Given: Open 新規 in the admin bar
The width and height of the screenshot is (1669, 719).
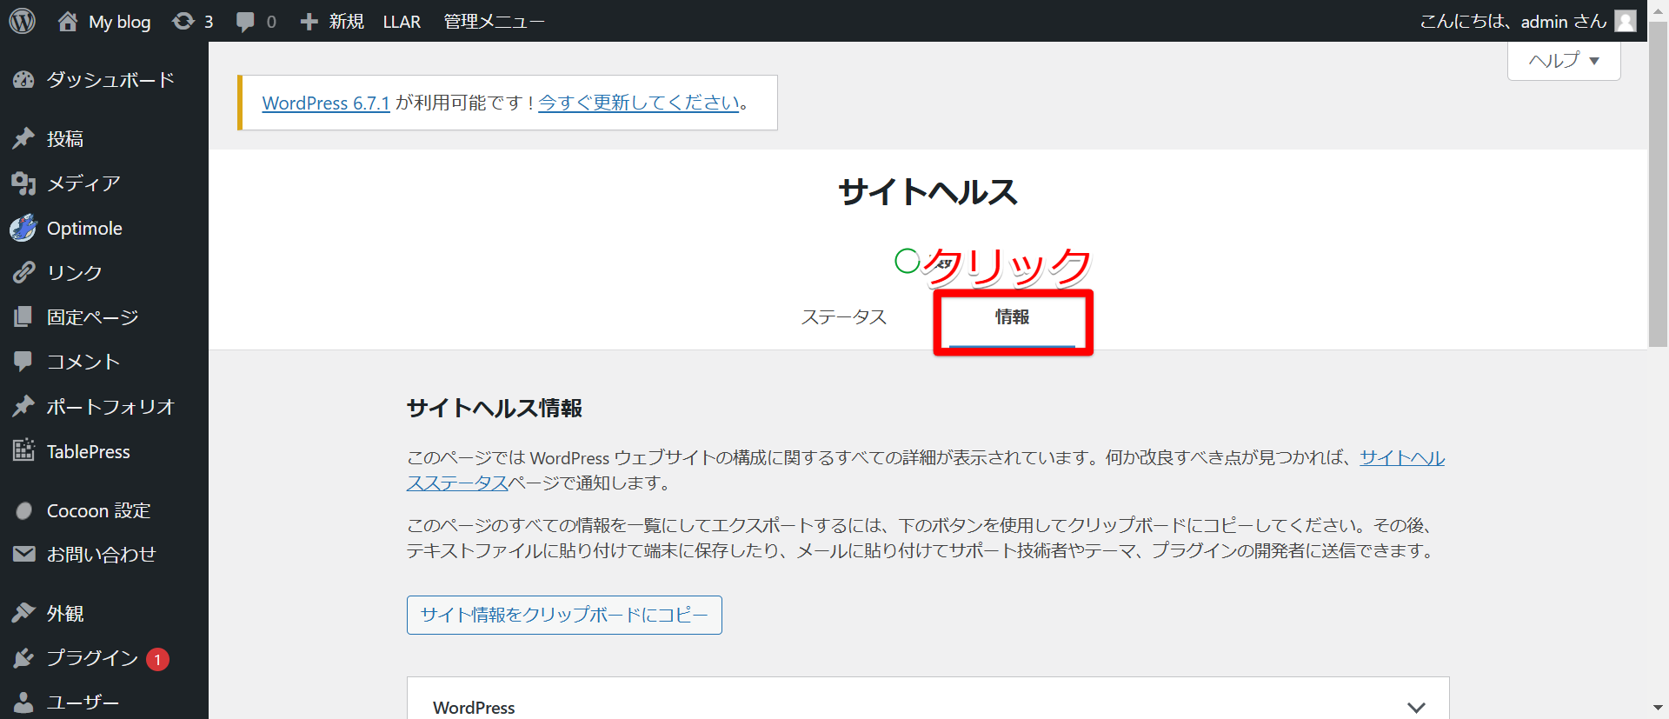Looking at the screenshot, I should click(346, 22).
